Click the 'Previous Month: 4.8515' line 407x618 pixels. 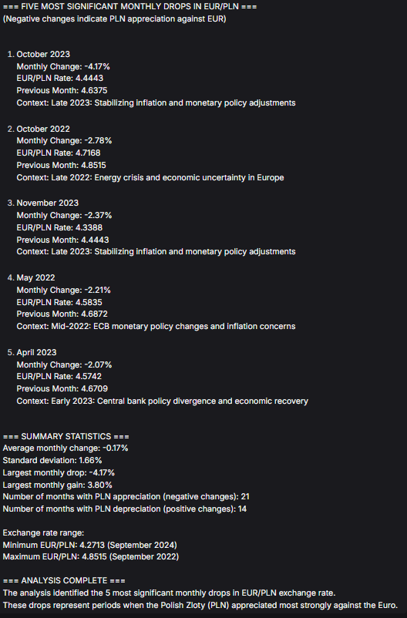[x=61, y=165]
